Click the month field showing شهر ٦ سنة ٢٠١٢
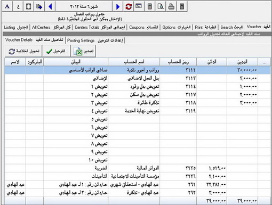272x205 pixels. (x=84, y=6)
